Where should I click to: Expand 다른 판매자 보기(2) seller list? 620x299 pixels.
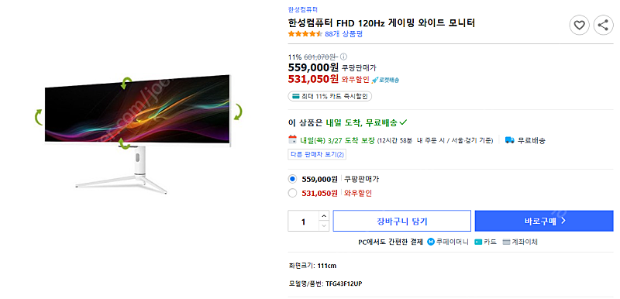[x=317, y=154]
